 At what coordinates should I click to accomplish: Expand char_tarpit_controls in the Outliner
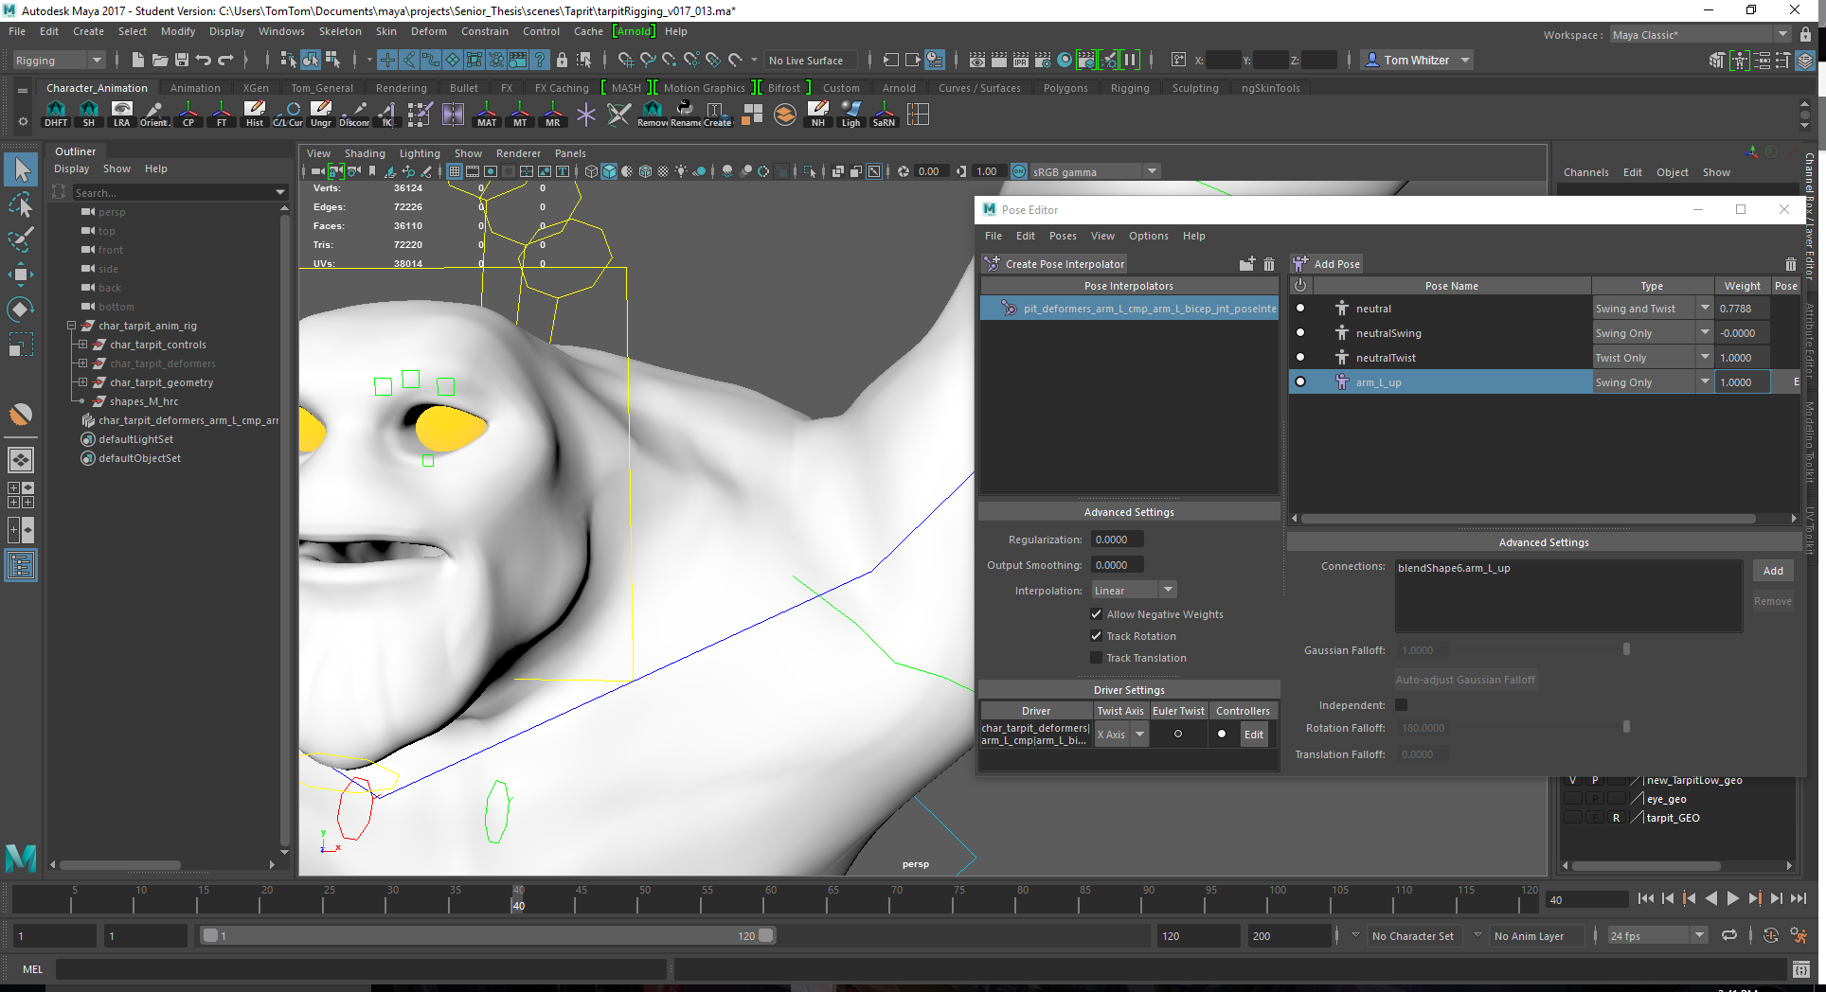pyautogui.click(x=85, y=345)
